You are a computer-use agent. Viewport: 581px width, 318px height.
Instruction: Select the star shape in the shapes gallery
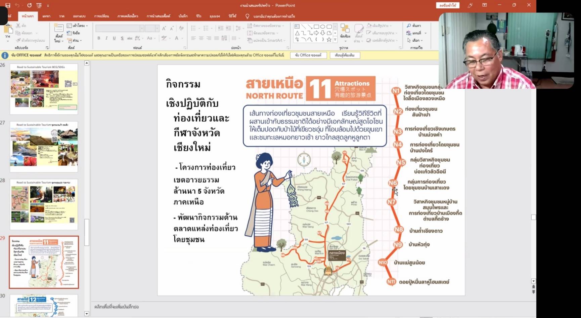coord(329,40)
